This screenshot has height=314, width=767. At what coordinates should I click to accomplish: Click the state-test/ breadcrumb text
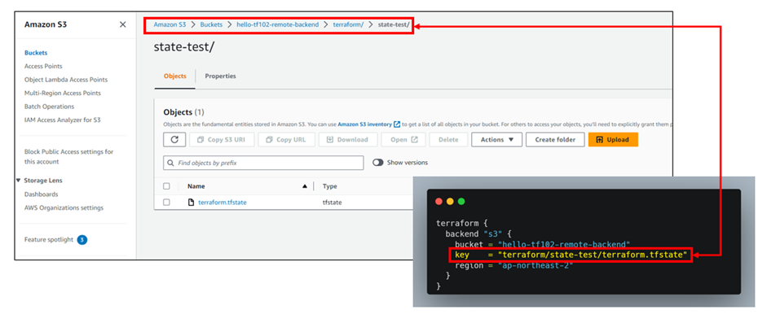tap(394, 24)
